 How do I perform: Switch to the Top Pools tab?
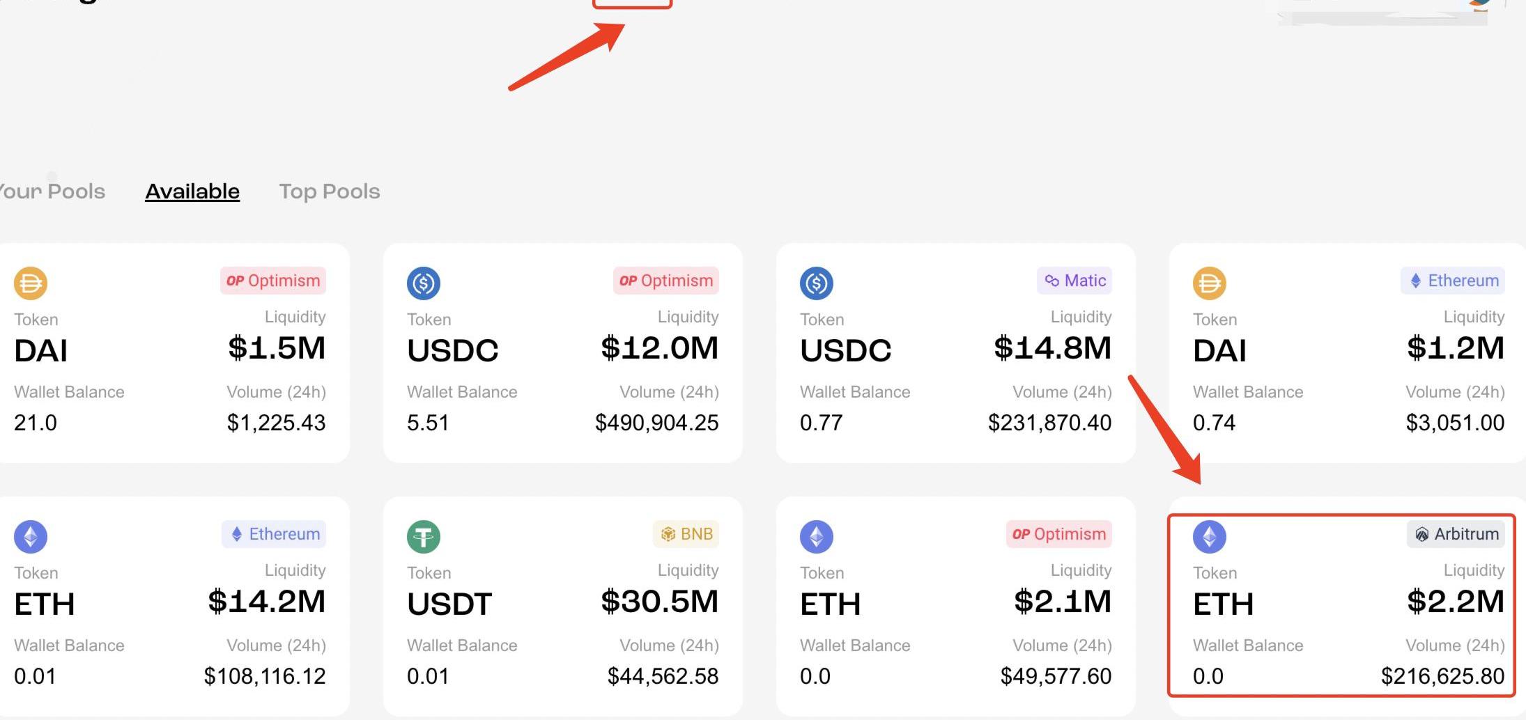(330, 191)
